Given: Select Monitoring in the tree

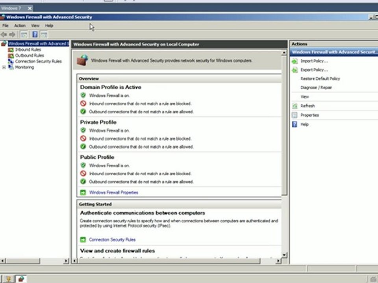Looking at the screenshot, I should click(24, 67).
